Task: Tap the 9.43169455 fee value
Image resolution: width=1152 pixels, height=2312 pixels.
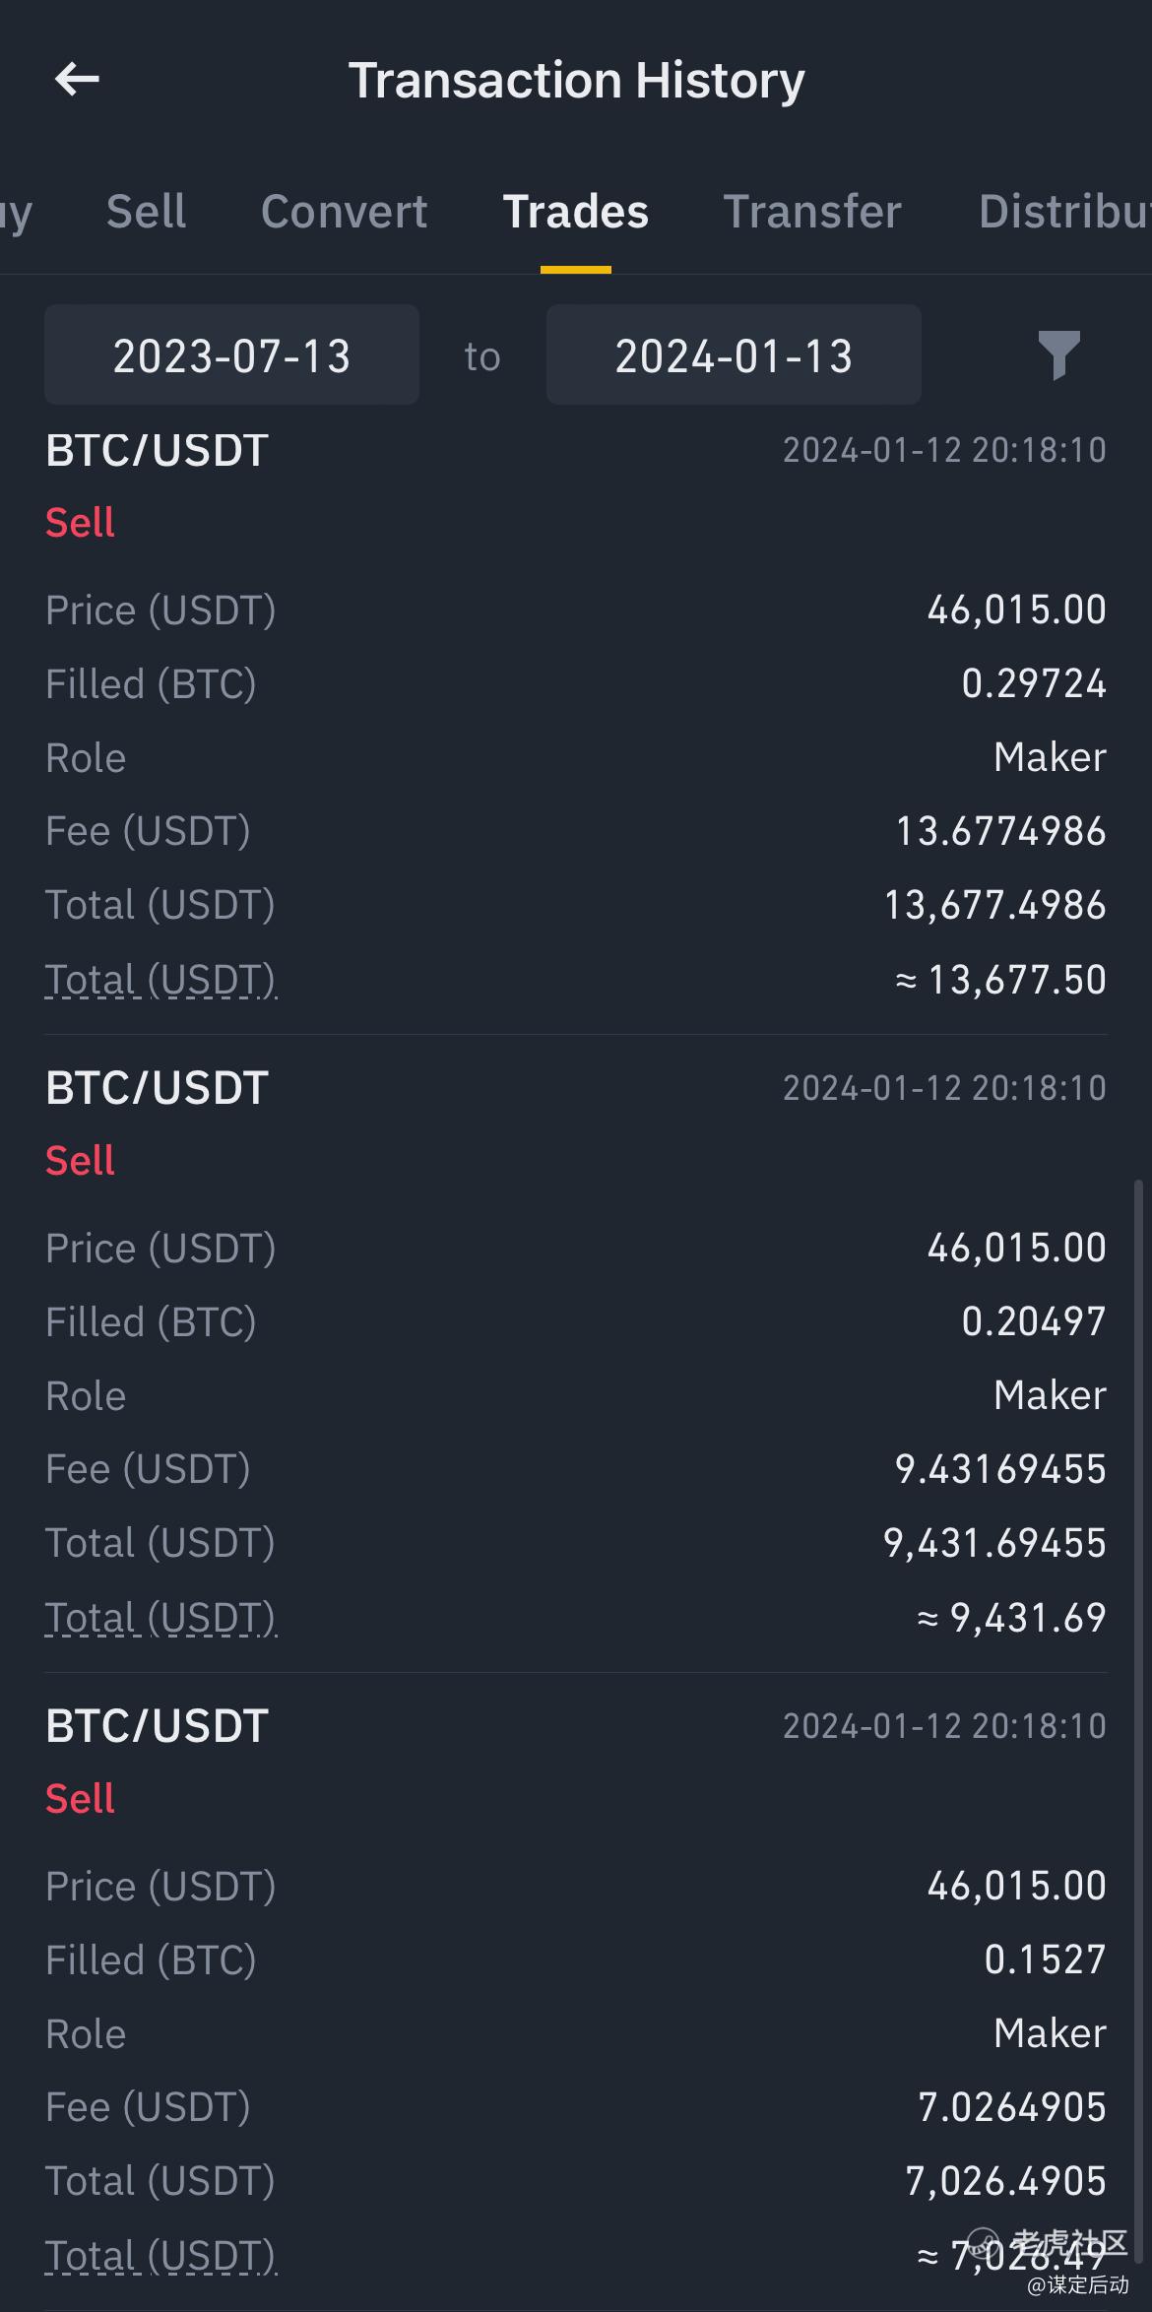Action: tap(1000, 1469)
